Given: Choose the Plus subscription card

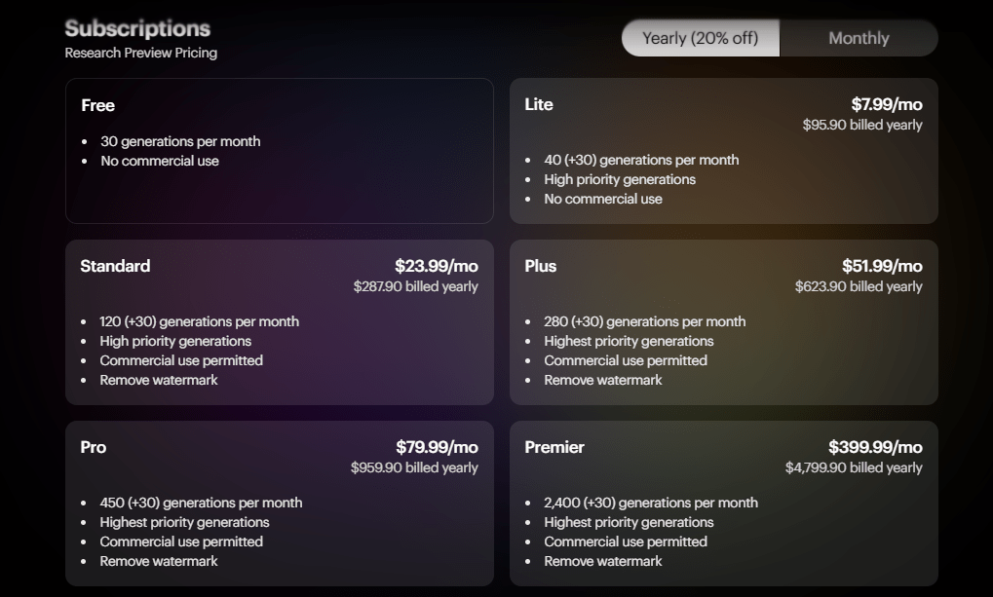Looking at the screenshot, I should coord(724,322).
